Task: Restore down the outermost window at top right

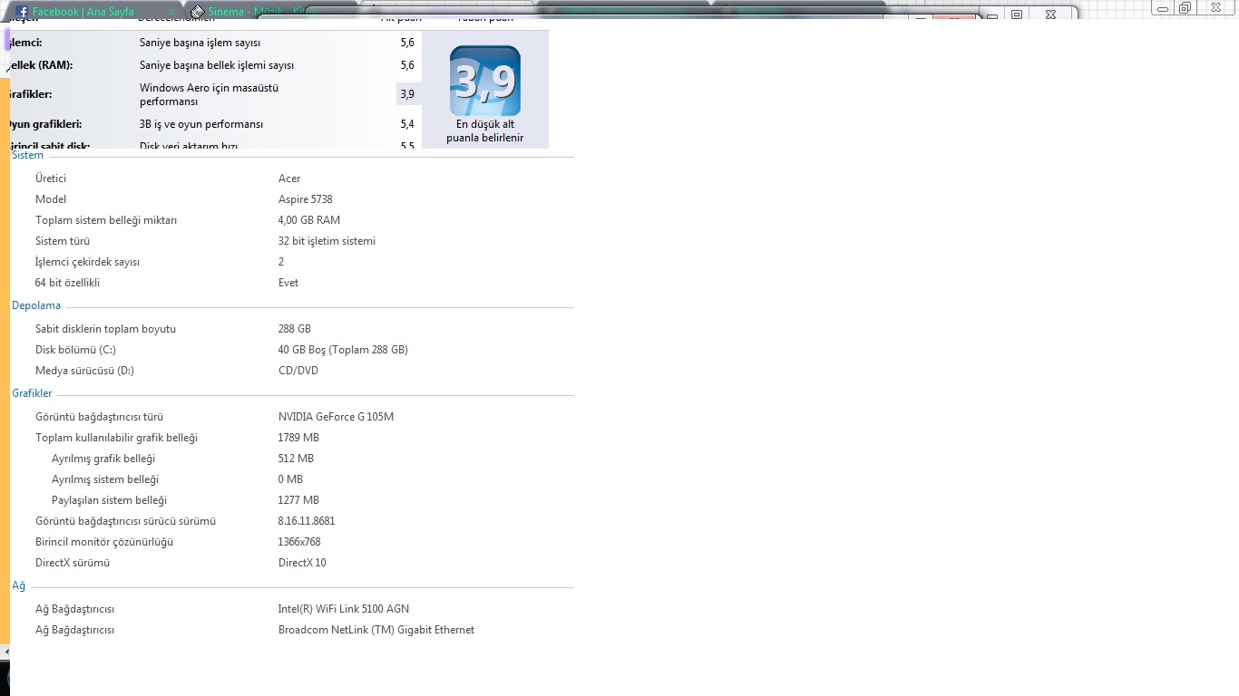Action: (1185, 7)
